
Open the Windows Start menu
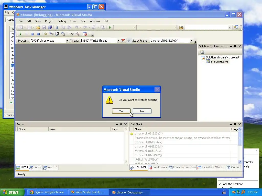click(12, 192)
